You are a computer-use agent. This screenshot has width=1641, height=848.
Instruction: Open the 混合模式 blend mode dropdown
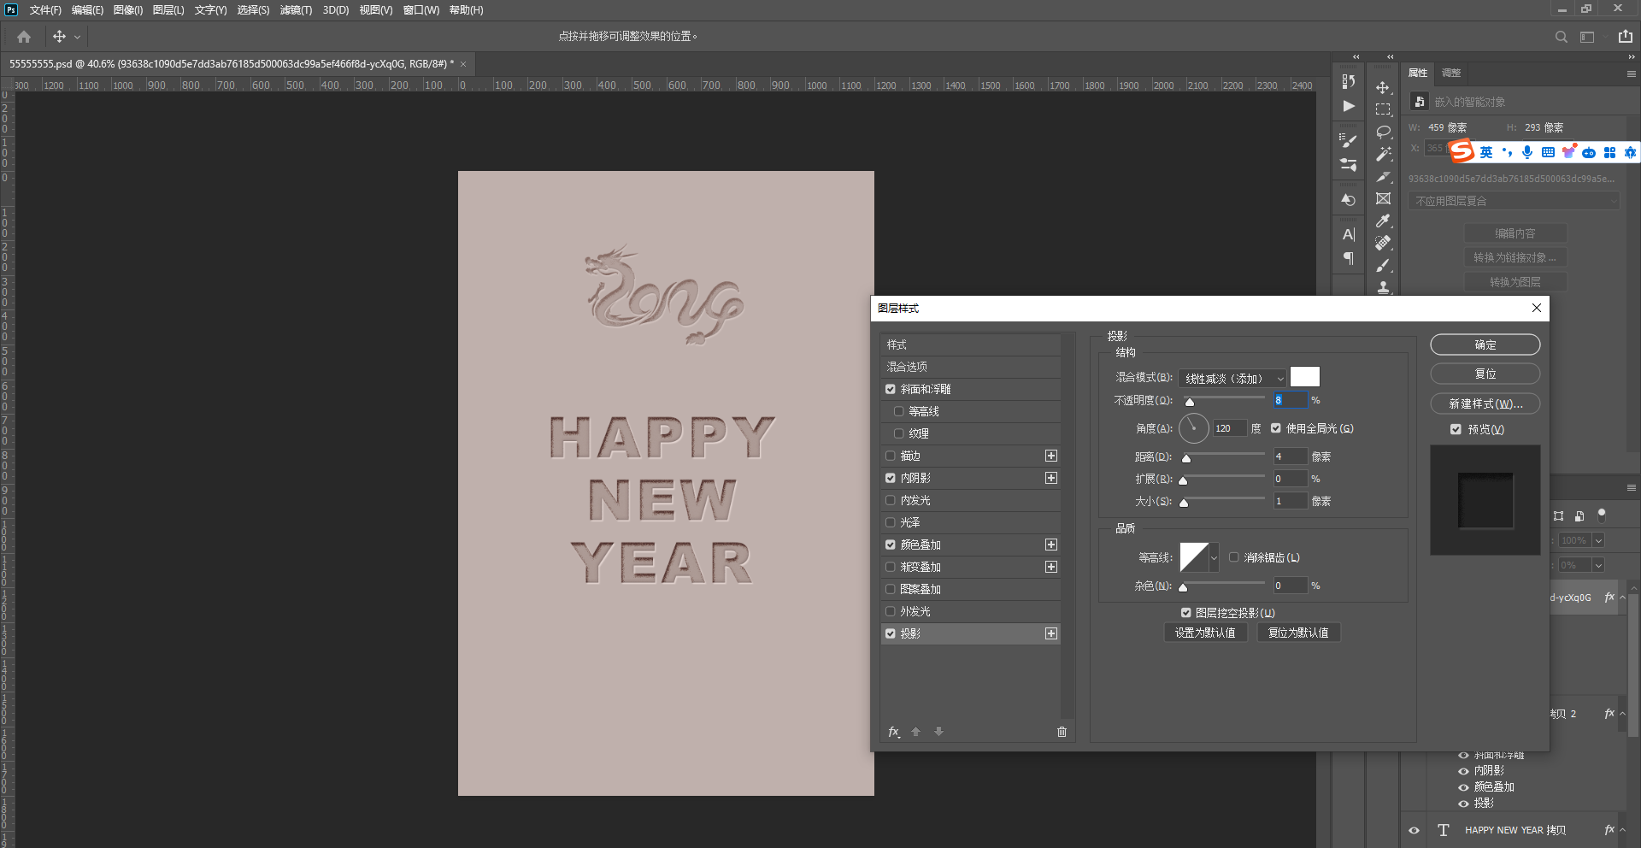point(1232,378)
